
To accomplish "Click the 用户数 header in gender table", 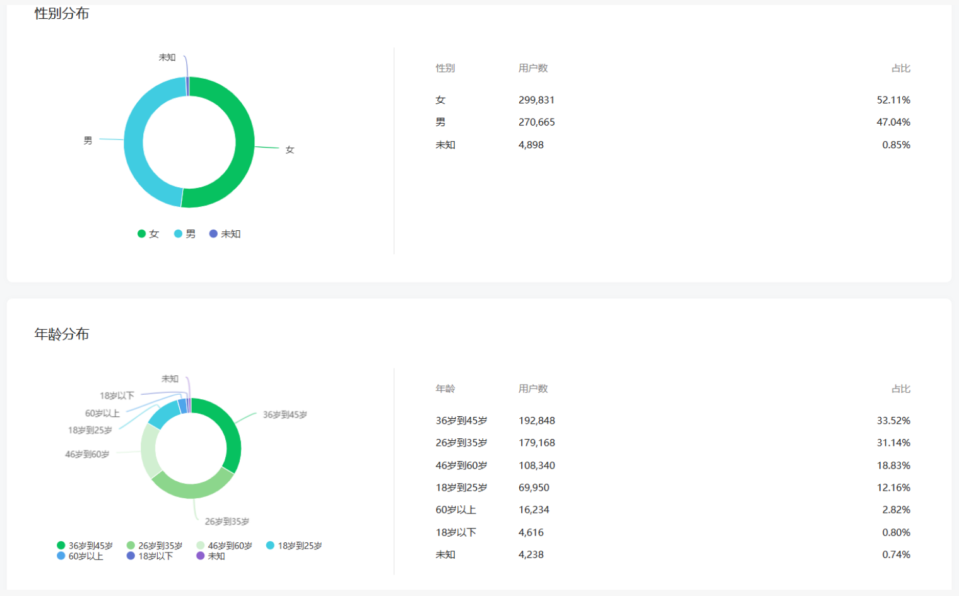I will (x=533, y=68).
